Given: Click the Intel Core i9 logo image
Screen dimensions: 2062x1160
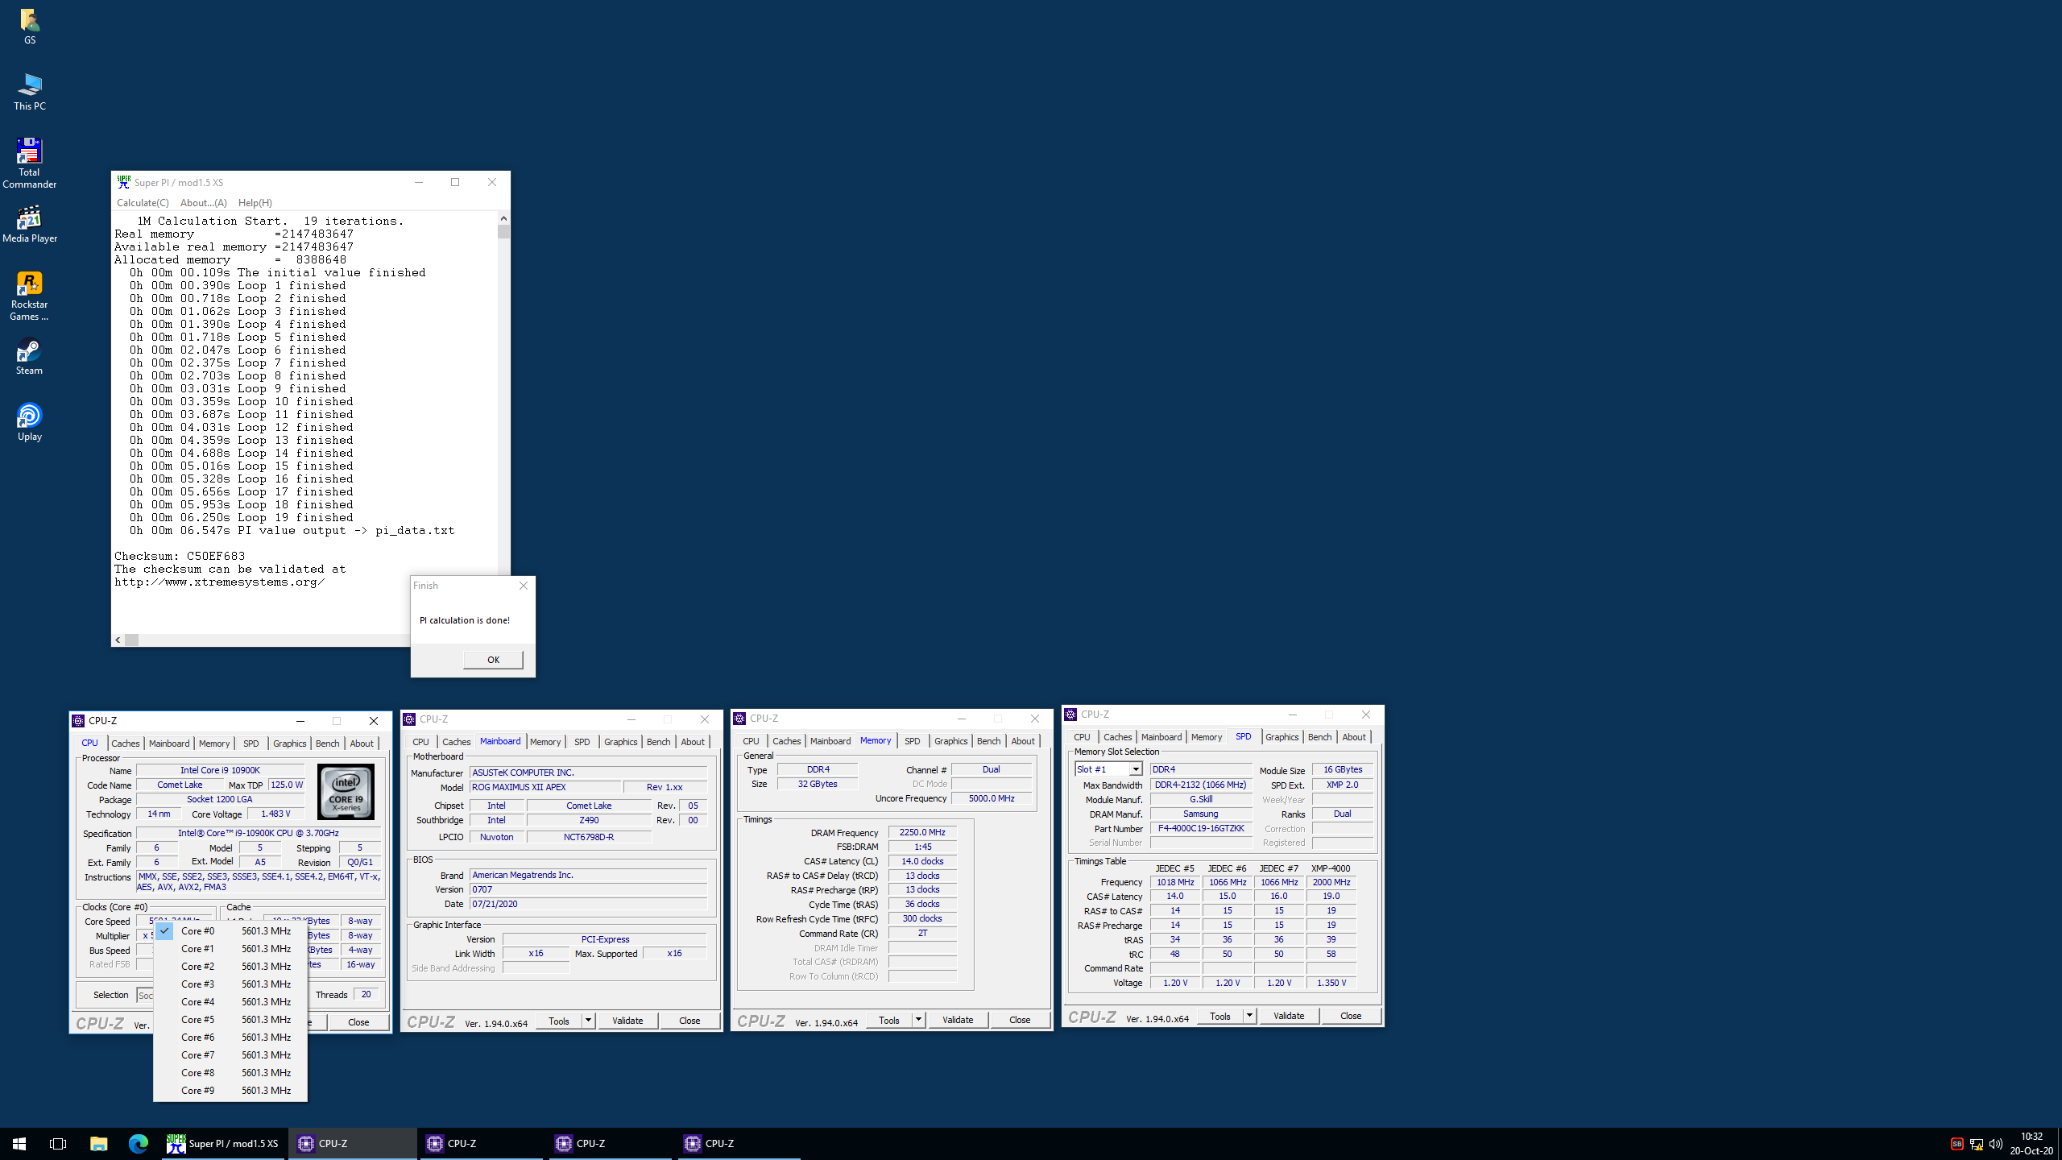Looking at the screenshot, I should point(346,791).
